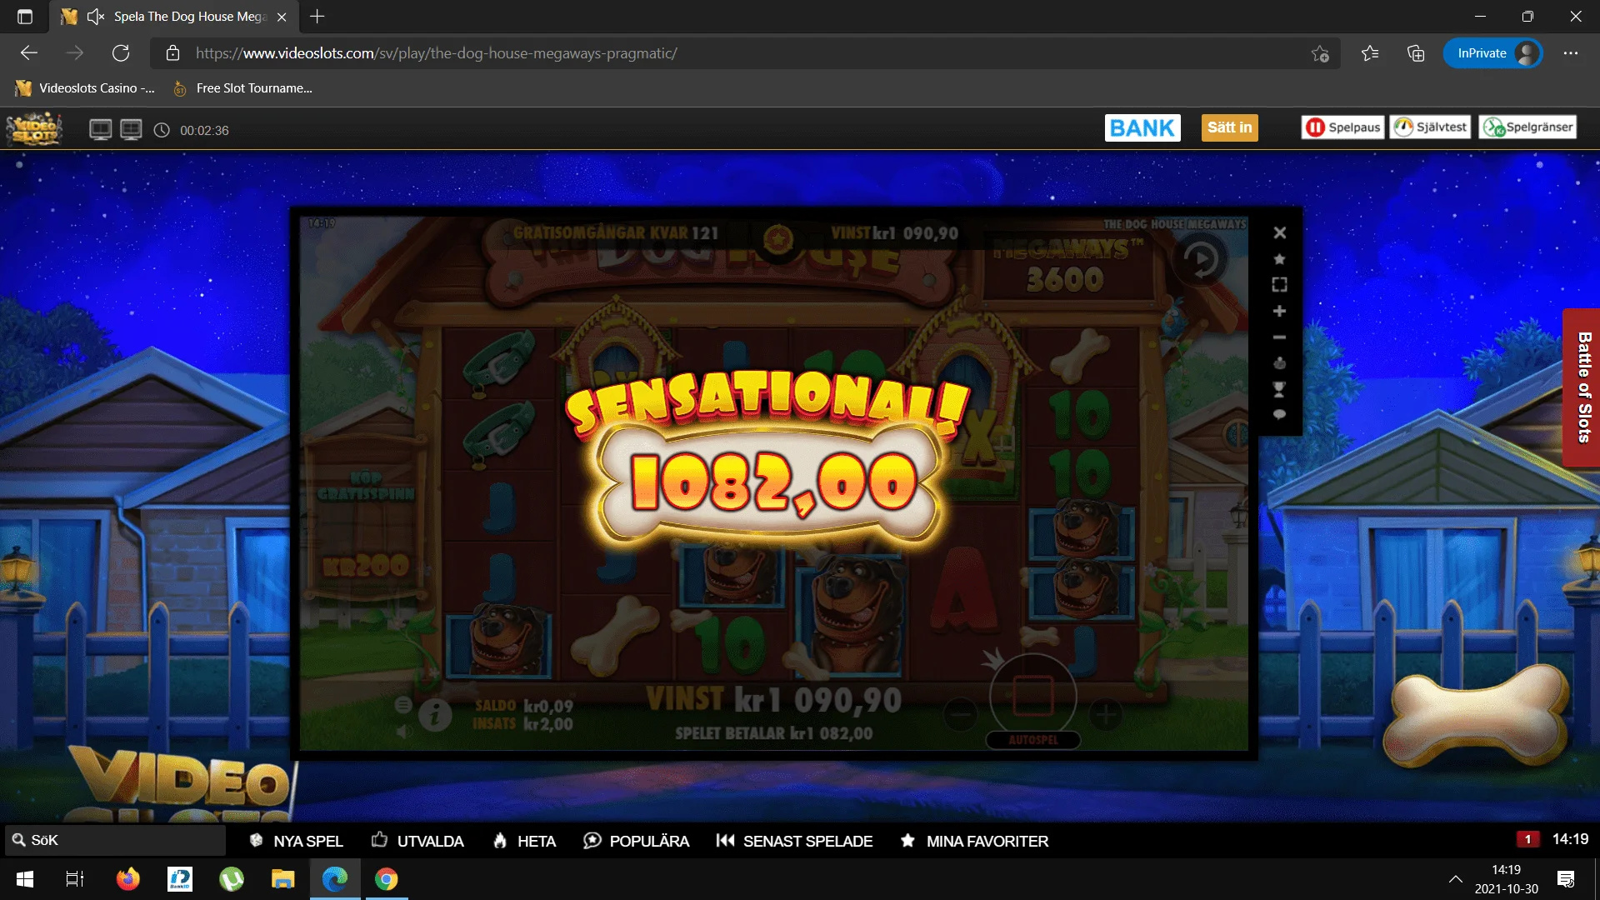Click the Sök game search field
The width and height of the screenshot is (1600, 900).
pyautogui.click(x=115, y=840)
